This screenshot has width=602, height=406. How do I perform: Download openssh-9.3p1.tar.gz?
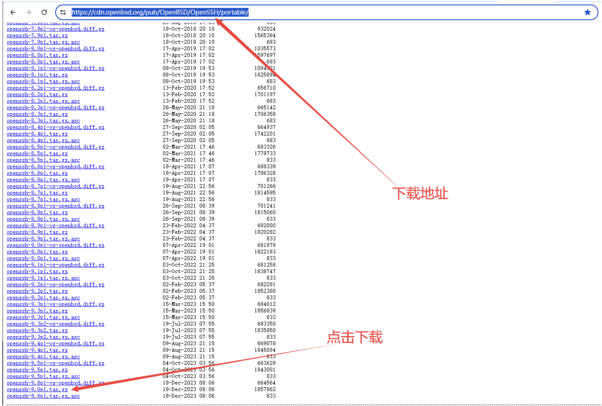pyautogui.click(x=37, y=311)
